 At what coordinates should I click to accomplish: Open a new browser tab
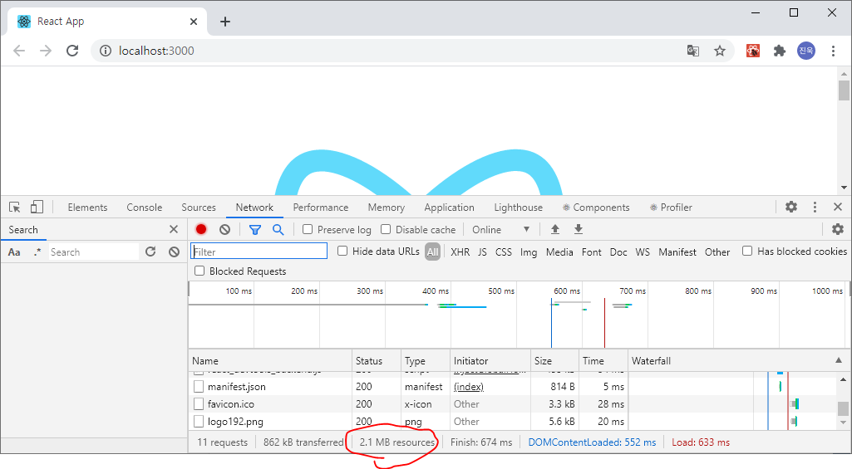pyautogui.click(x=225, y=22)
